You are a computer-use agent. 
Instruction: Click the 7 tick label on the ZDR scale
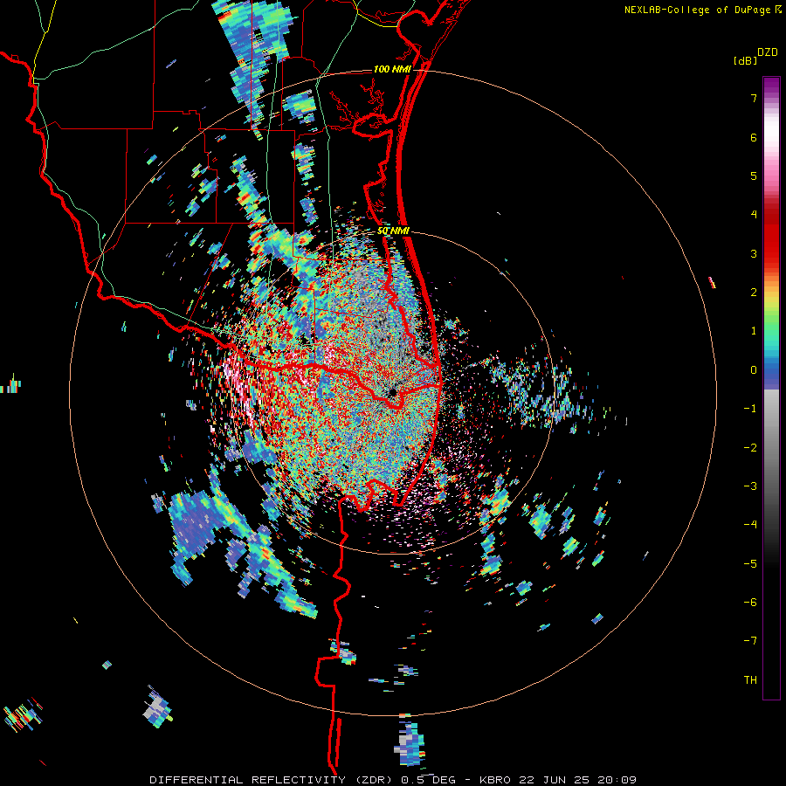click(x=754, y=98)
